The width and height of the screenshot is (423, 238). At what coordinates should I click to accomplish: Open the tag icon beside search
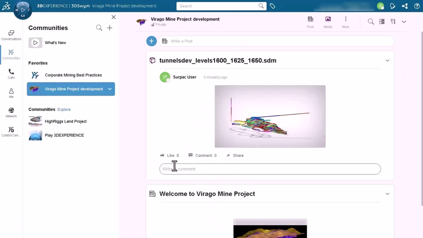pos(272,6)
